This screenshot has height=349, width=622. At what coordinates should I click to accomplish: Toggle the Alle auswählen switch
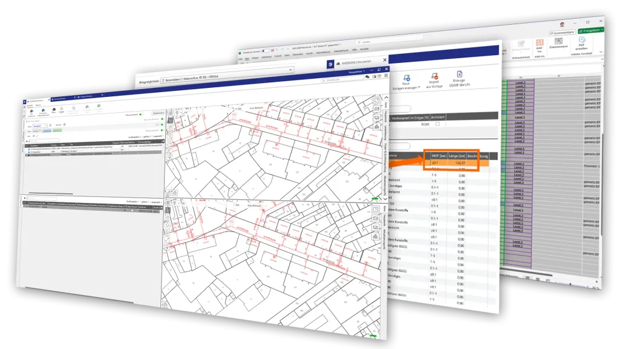tap(141, 114)
